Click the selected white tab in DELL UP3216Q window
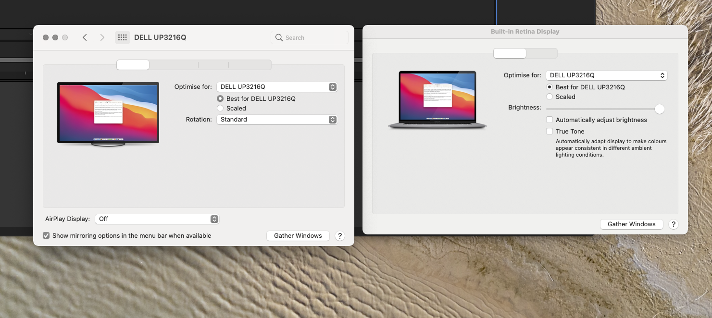The image size is (712, 318). (133, 65)
